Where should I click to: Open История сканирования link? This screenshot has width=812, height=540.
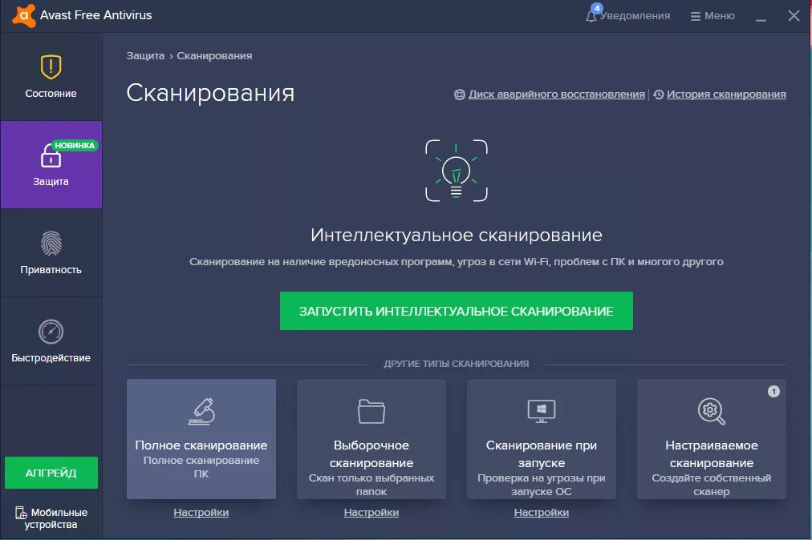(726, 94)
